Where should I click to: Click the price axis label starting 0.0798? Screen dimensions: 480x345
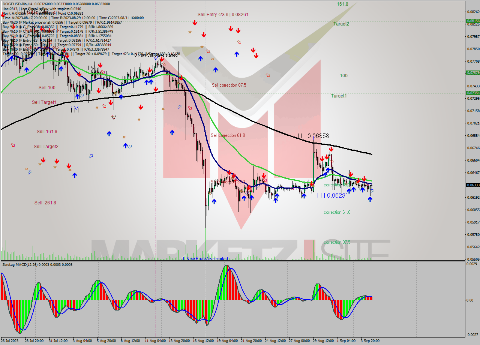(474, 37)
